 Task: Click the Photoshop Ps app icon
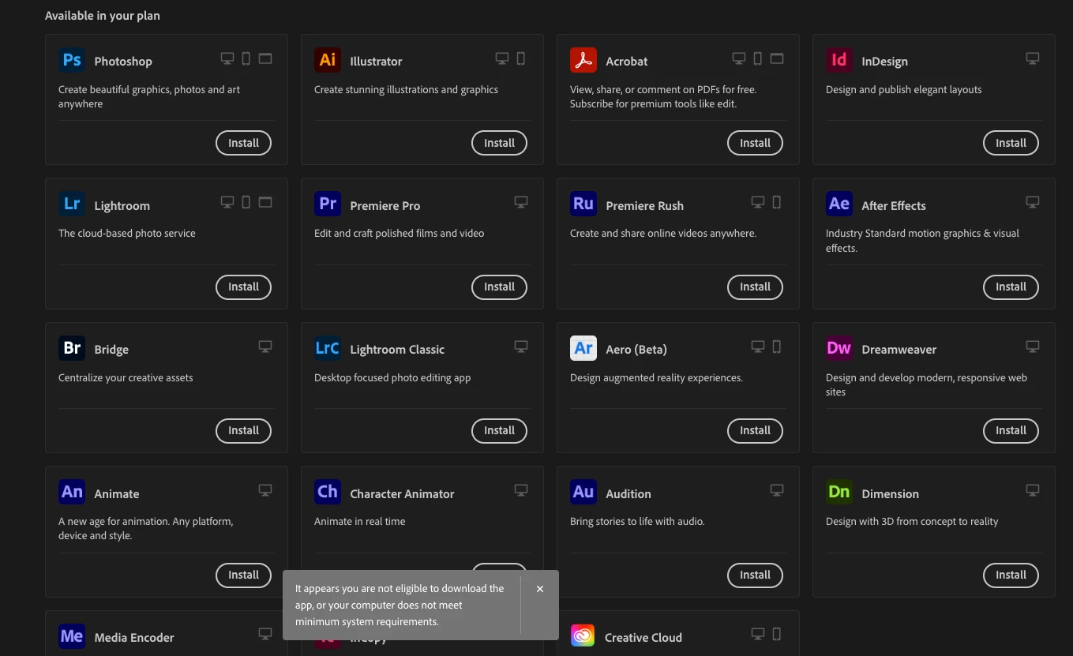pyautogui.click(x=72, y=60)
